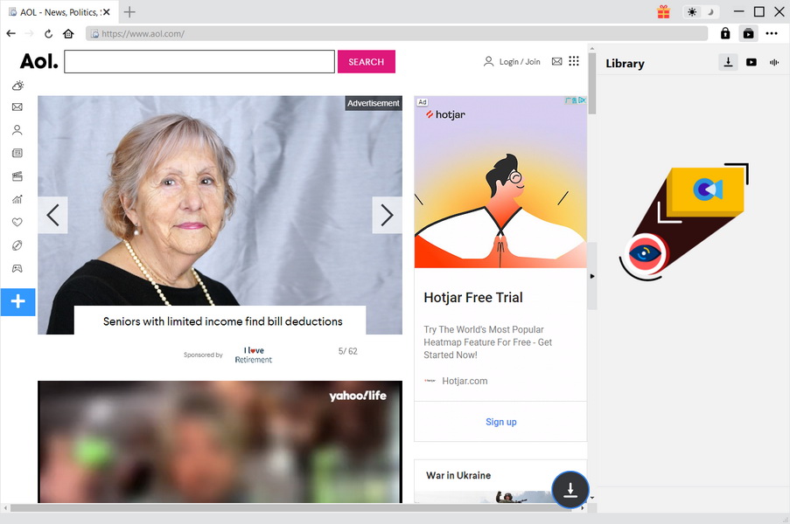
Task: Open the yahoo!life video thumbnail
Action: tap(220, 442)
